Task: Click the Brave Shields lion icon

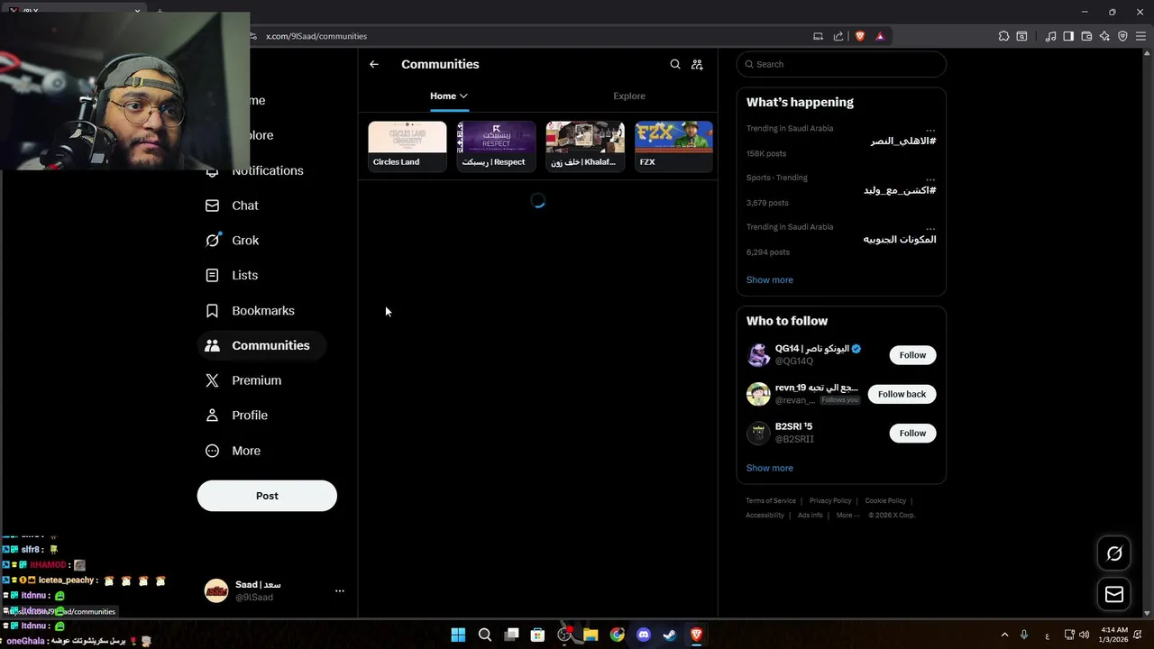Action: pyautogui.click(x=859, y=36)
